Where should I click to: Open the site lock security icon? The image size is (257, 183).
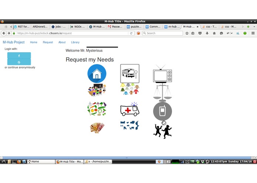click(x=14, y=33)
